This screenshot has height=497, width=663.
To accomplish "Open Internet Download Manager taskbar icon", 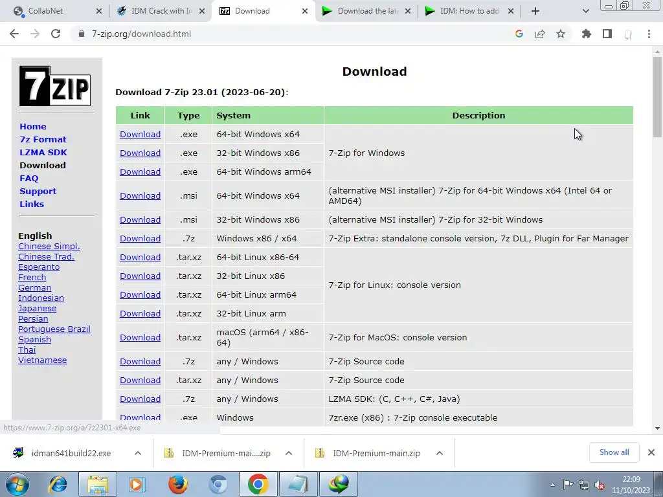I will coord(339,484).
